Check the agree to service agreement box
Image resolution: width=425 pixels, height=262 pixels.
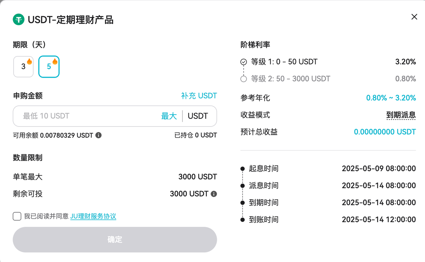click(x=17, y=217)
